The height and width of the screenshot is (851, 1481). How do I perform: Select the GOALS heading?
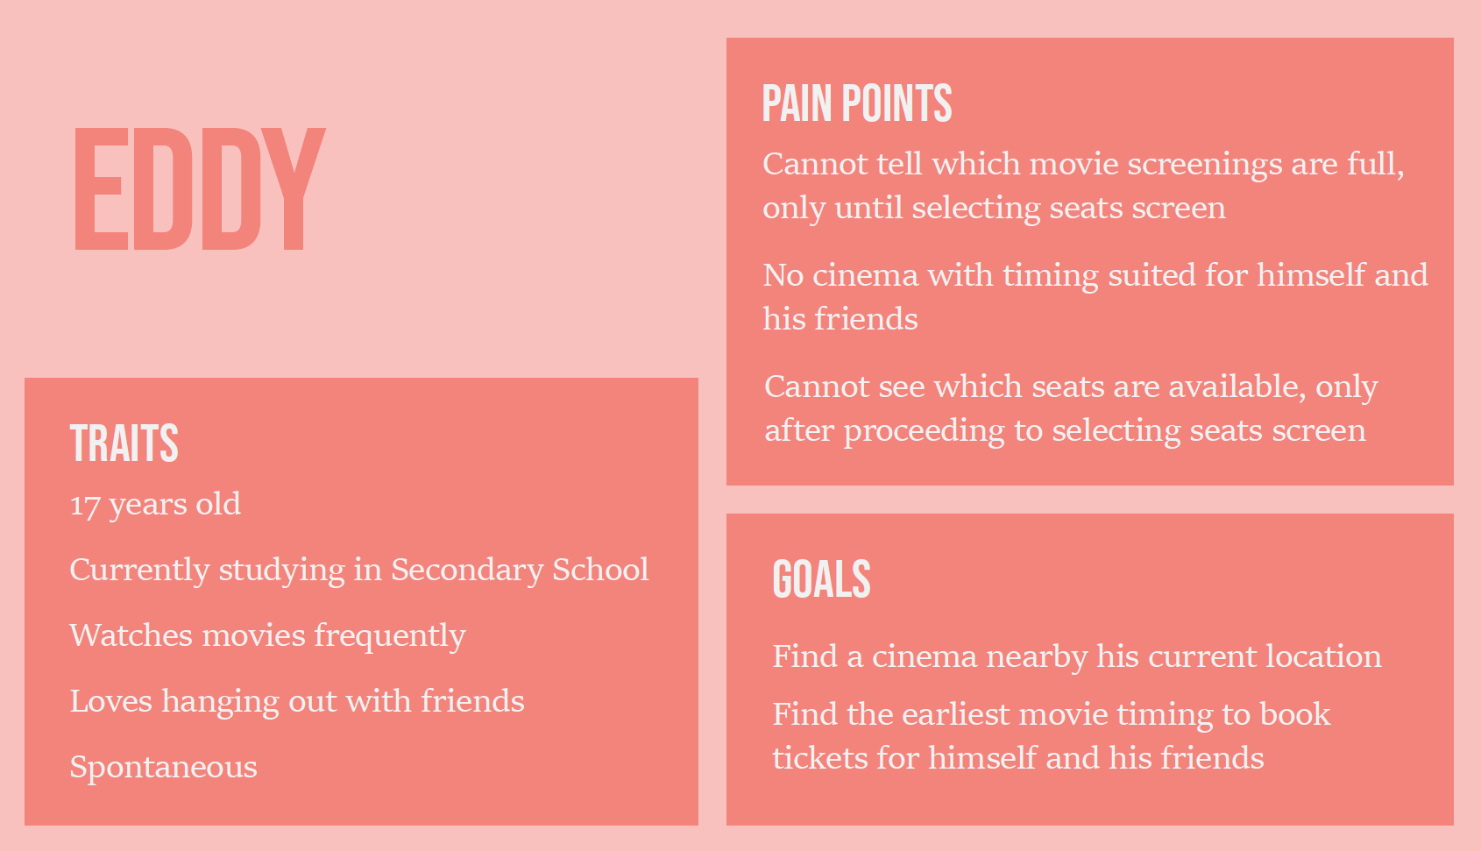tap(821, 579)
